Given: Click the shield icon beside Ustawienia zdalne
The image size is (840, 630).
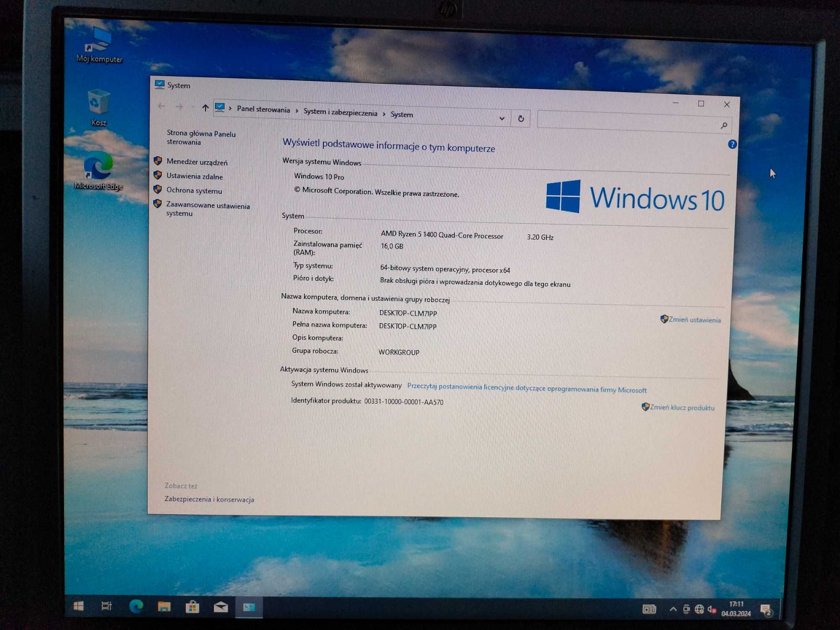Looking at the screenshot, I should [158, 175].
